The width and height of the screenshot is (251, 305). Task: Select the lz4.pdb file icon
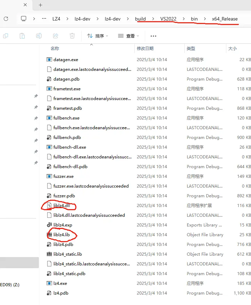point(49,293)
